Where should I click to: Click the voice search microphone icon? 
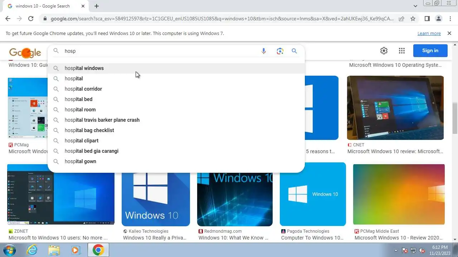pos(264,51)
